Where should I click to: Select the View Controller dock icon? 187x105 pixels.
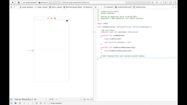point(48,18)
